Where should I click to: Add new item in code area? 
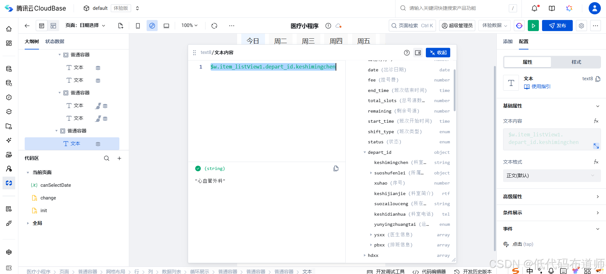click(119, 158)
